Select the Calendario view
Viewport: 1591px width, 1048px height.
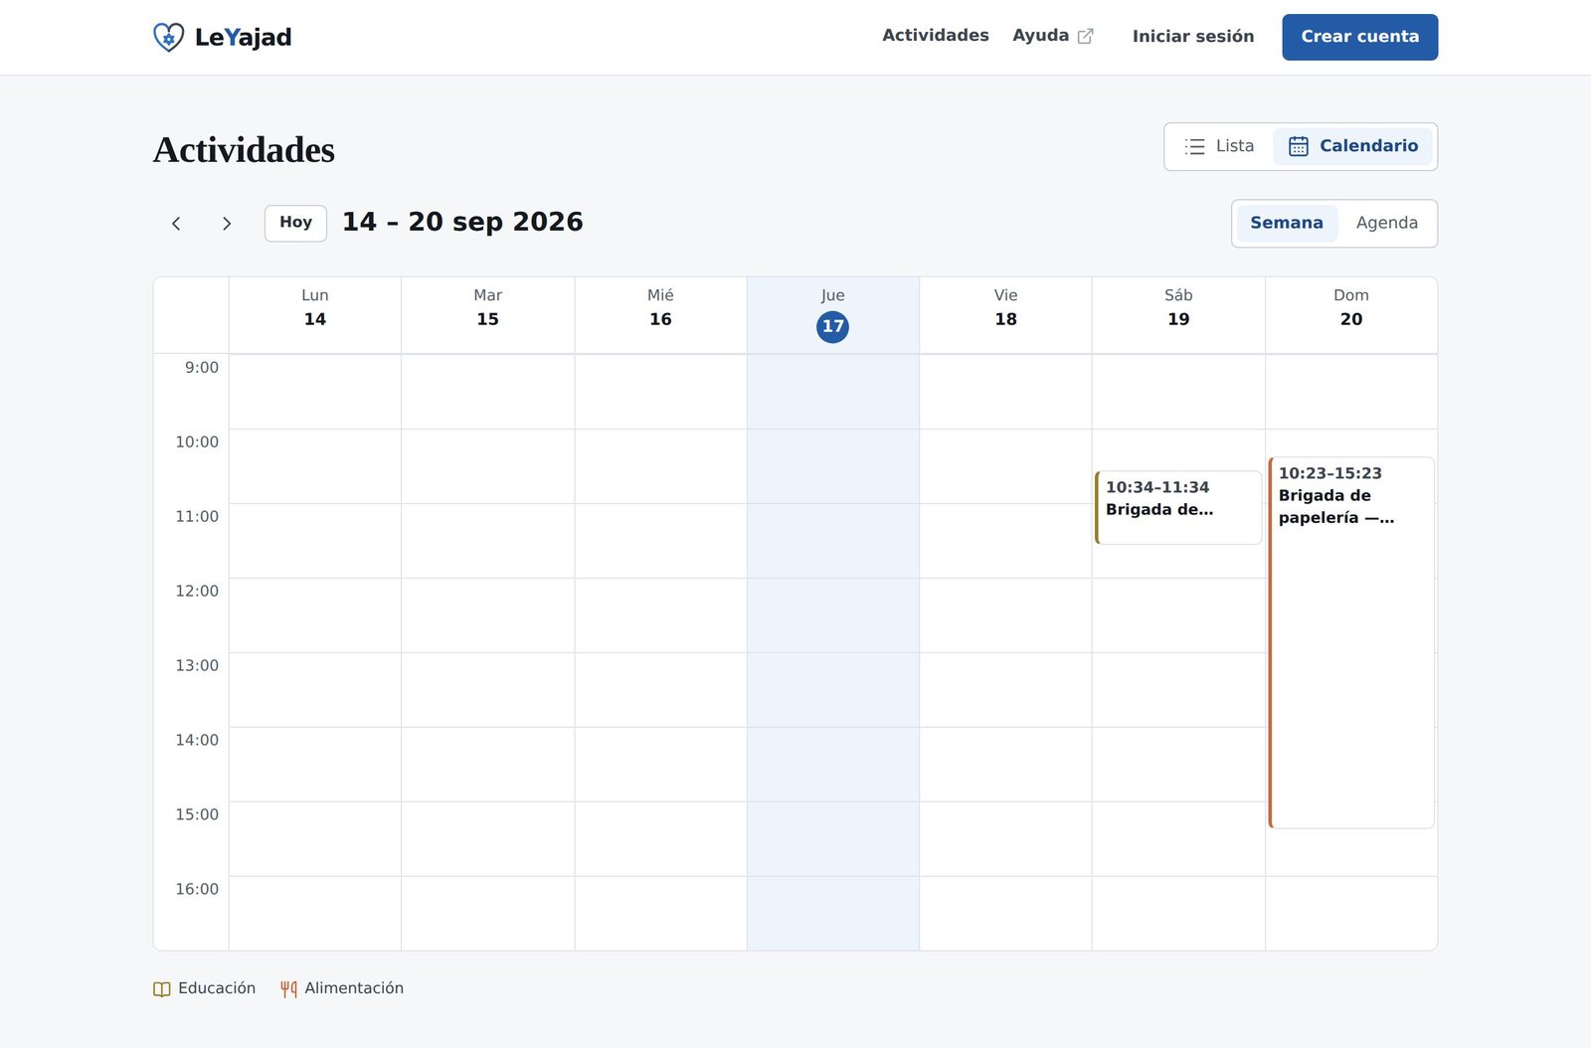[1352, 146]
